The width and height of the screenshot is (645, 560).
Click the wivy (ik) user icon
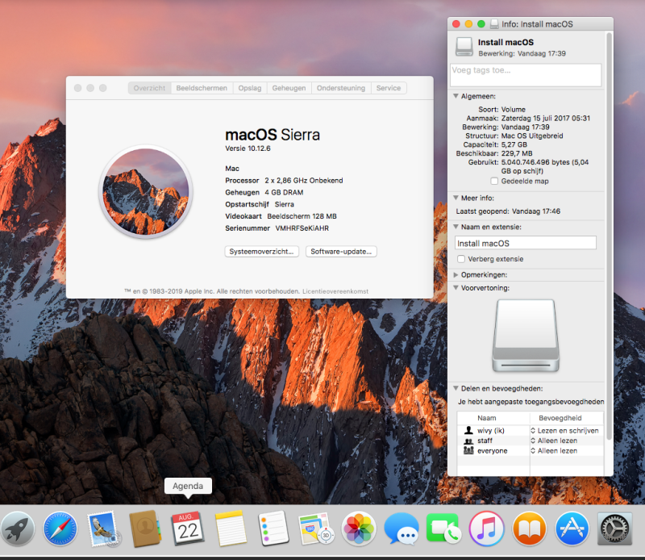click(x=468, y=430)
